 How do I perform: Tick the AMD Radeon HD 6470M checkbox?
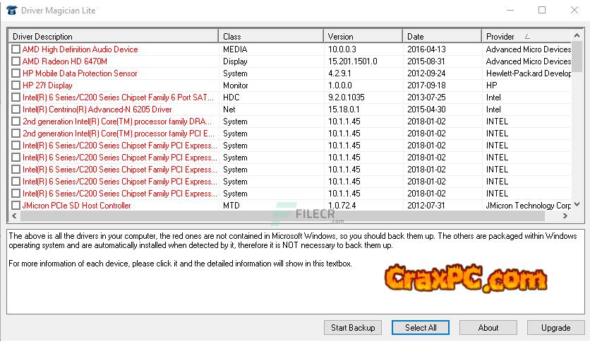click(x=16, y=61)
